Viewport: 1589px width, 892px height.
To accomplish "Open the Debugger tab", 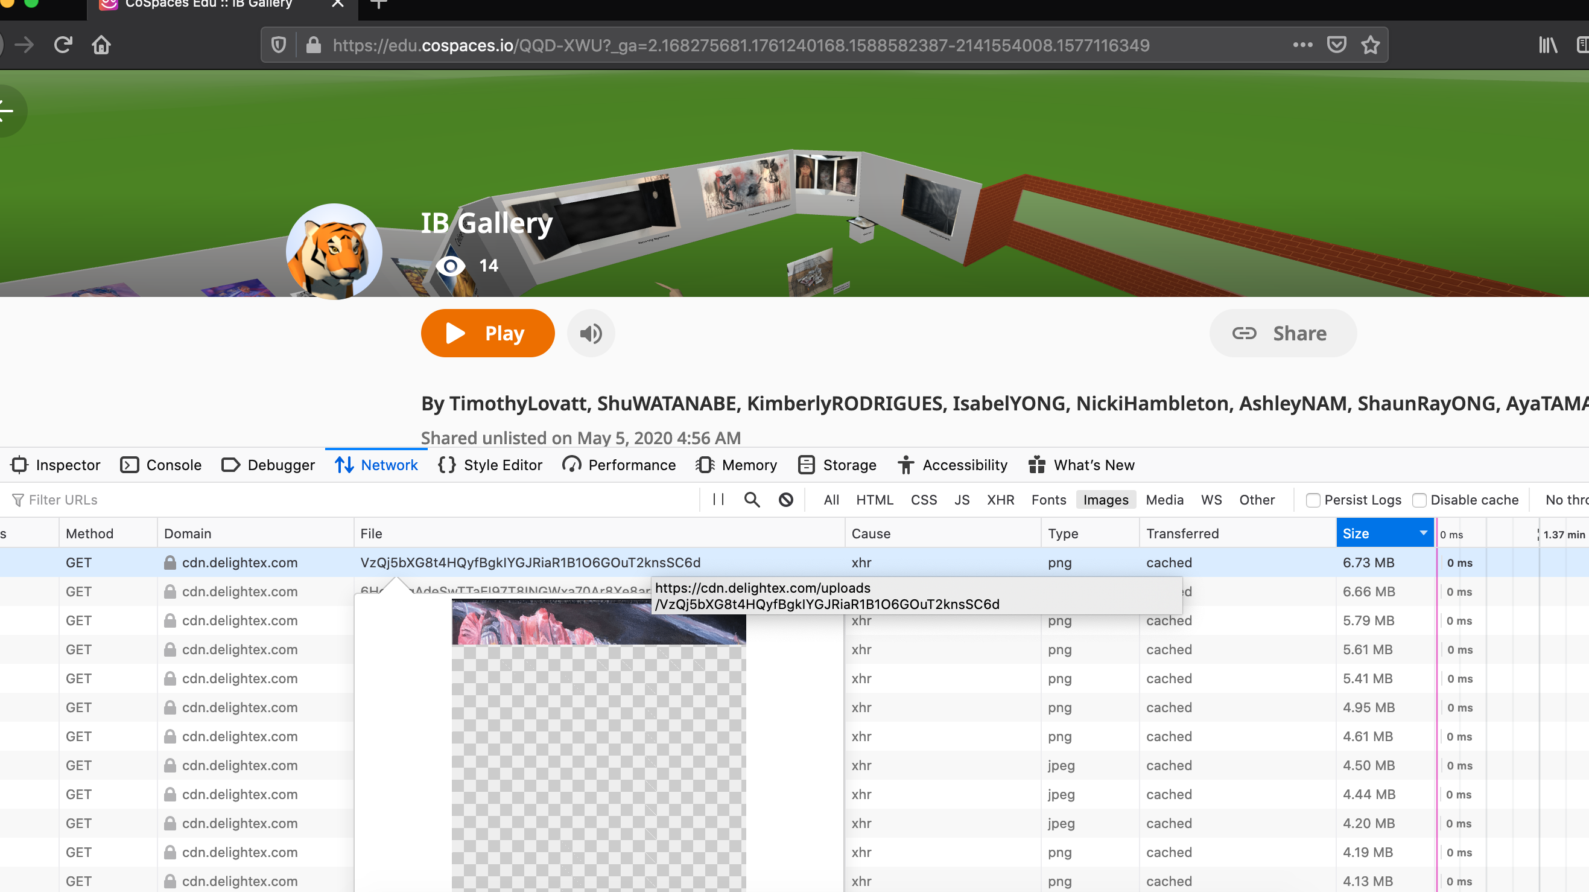I will tap(268, 465).
